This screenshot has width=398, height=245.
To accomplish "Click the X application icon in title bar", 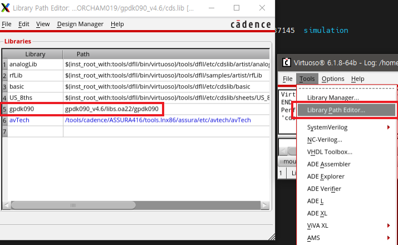I will pos(6,8).
